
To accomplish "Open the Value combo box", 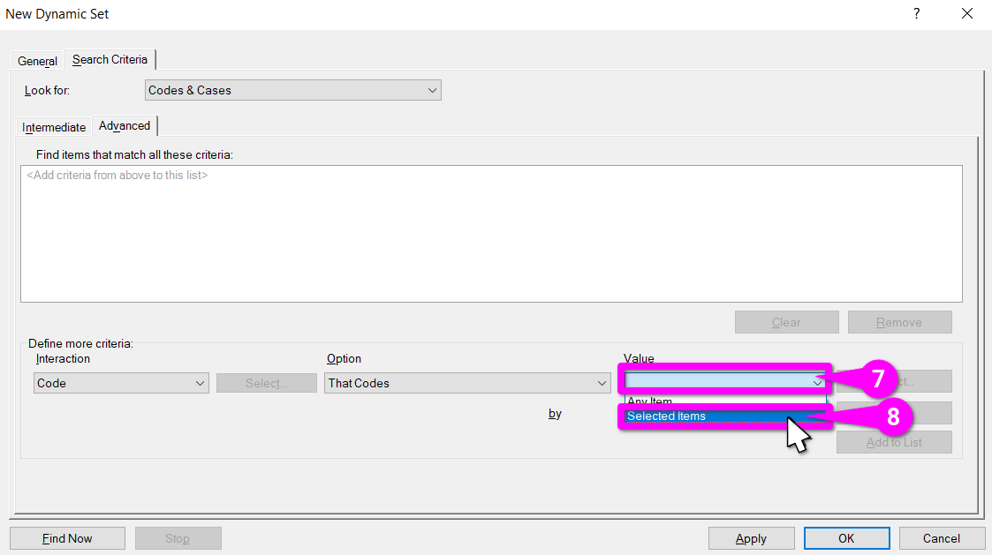I will click(x=724, y=382).
